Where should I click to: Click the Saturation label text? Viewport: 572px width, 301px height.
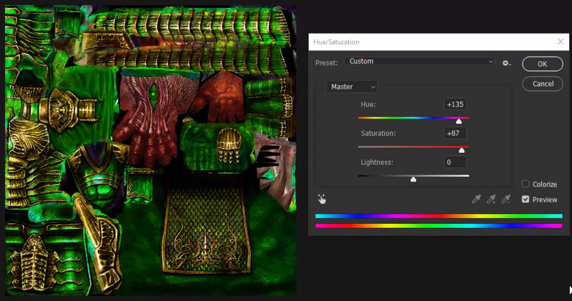click(378, 133)
